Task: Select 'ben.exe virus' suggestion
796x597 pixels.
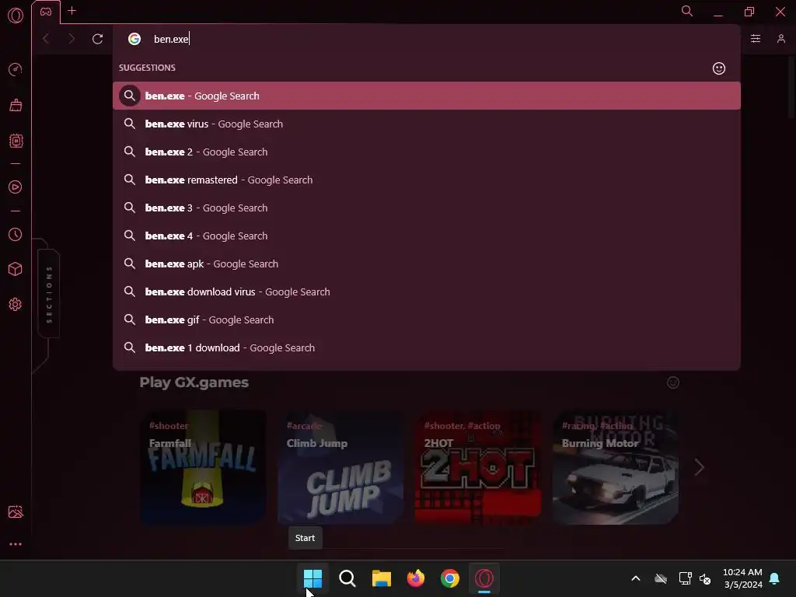Action: 427,124
